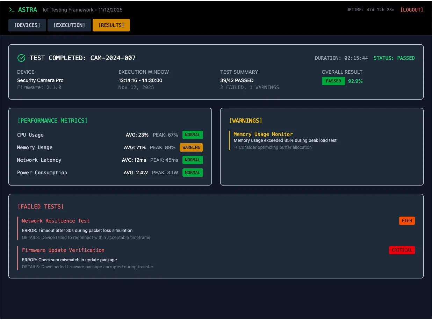Viewport: 432px width, 320px height.
Task: Click the Nov 12, 2025 date text
Action: 136,87
